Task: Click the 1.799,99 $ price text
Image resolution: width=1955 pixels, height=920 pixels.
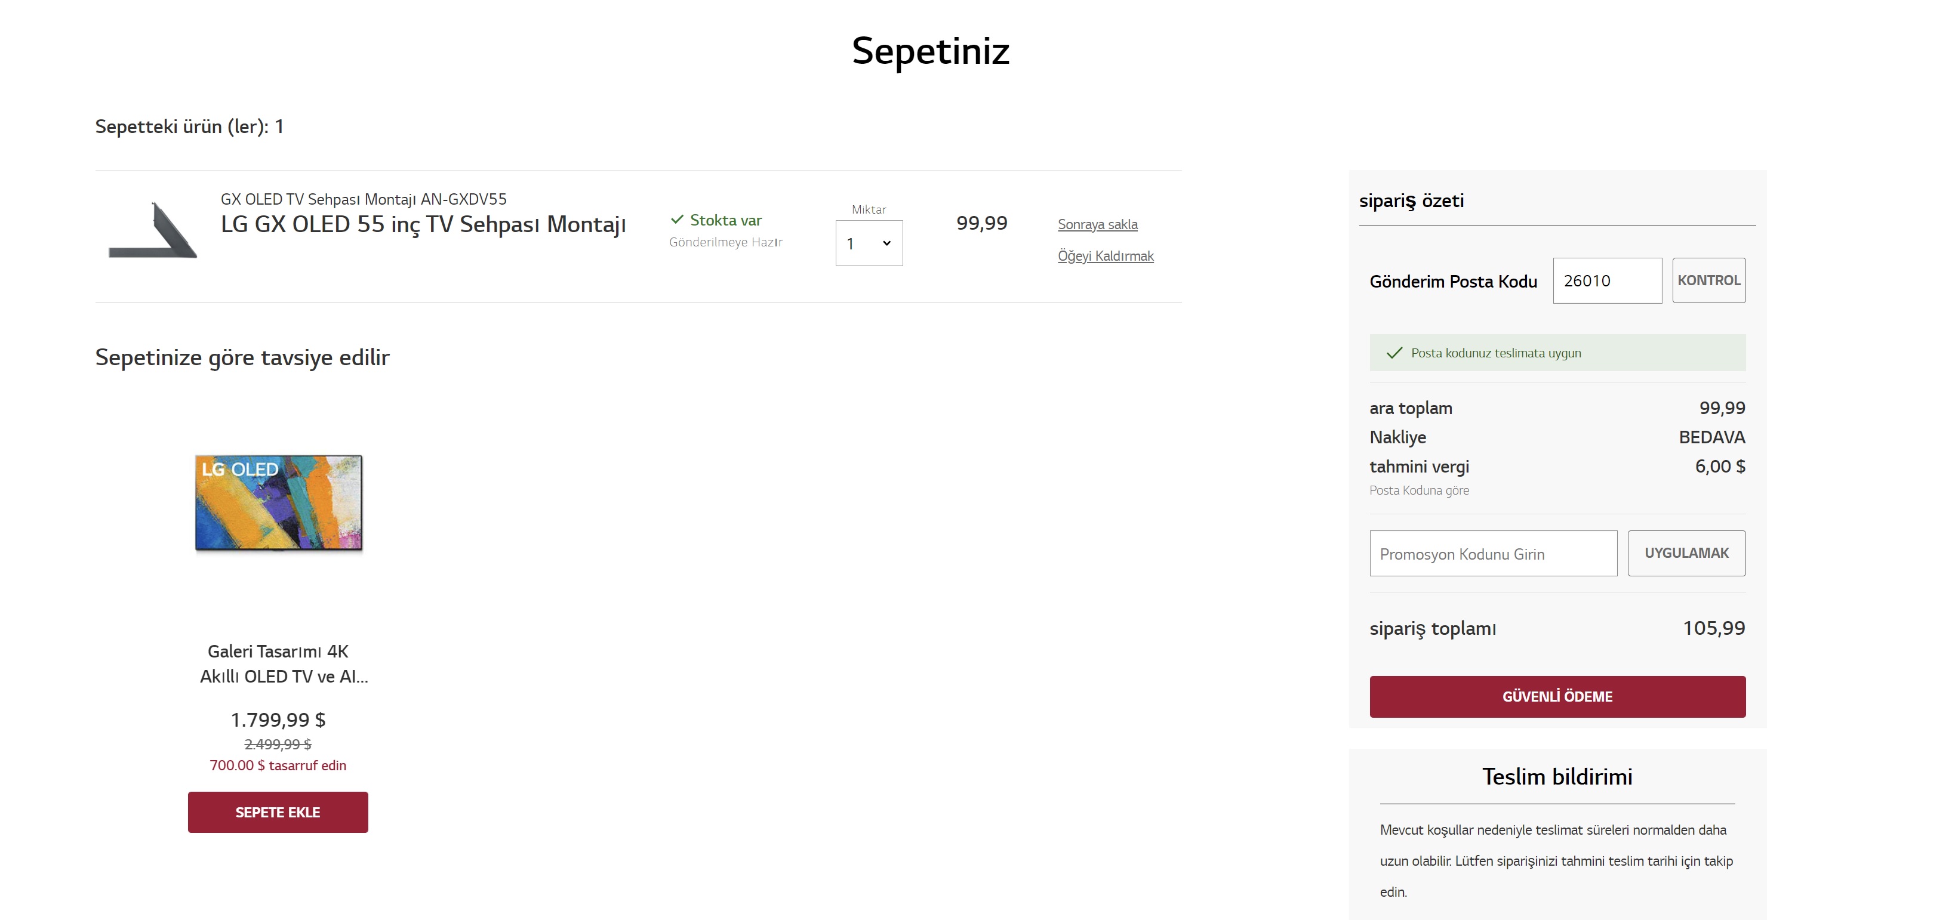Action: point(278,720)
